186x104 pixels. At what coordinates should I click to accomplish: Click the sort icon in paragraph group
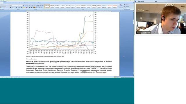[x=41, y=5]
